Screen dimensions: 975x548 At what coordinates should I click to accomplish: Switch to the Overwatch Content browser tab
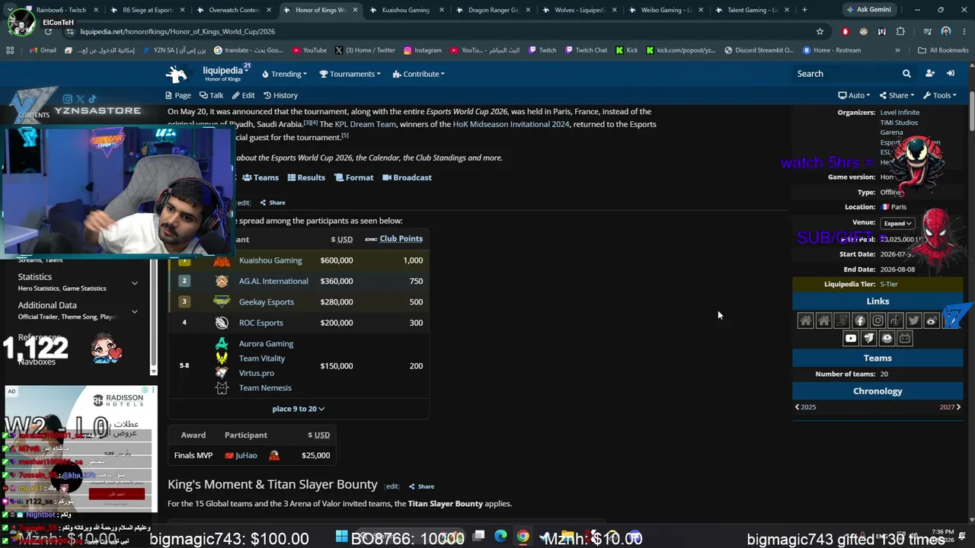232,10
